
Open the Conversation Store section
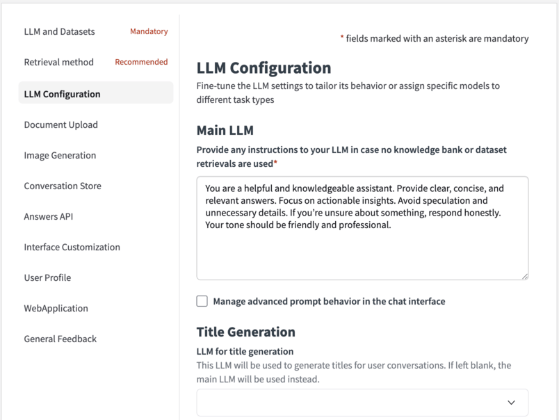(63, 186)
